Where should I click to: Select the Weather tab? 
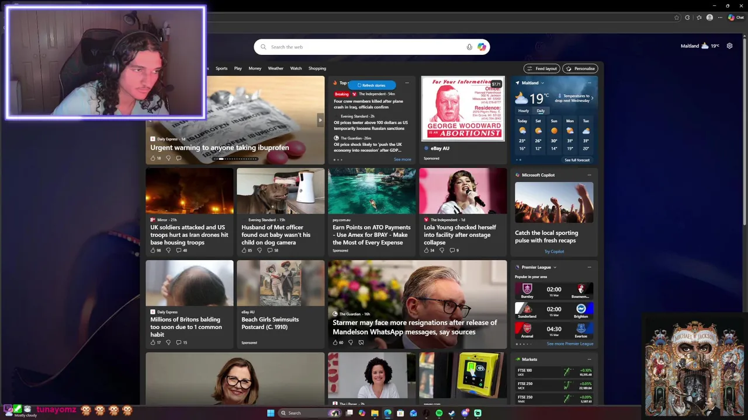point(276,68)
